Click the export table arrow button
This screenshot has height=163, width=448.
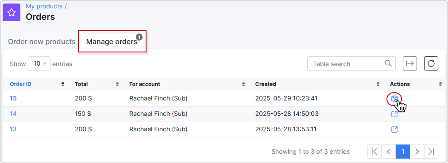tap(410, 63)
